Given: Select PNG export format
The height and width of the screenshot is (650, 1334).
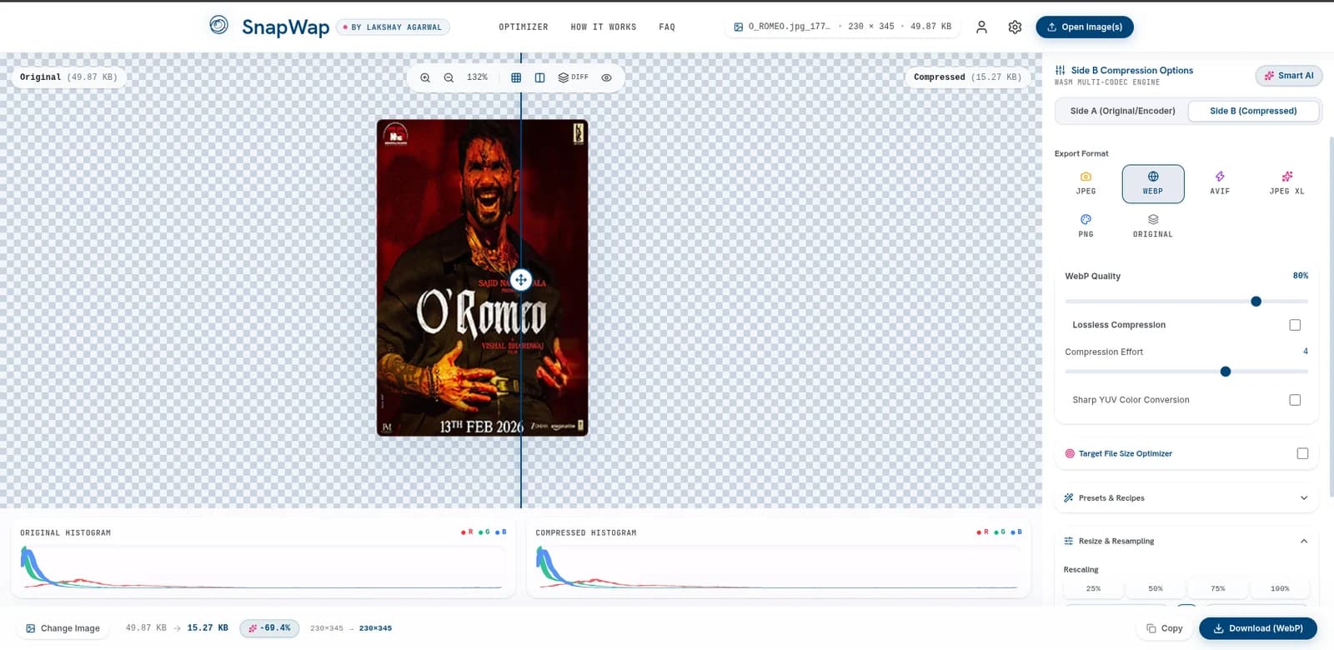Looking at the screenshot, I should click(x=1086, y=226).
